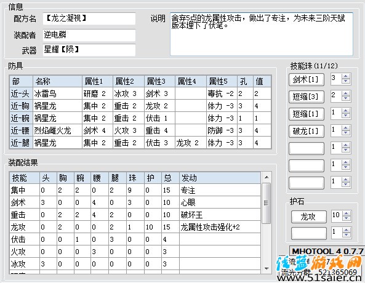Click the 技能 column header in the results table
This screenshot has height=283, width=365.
(25, 178)
